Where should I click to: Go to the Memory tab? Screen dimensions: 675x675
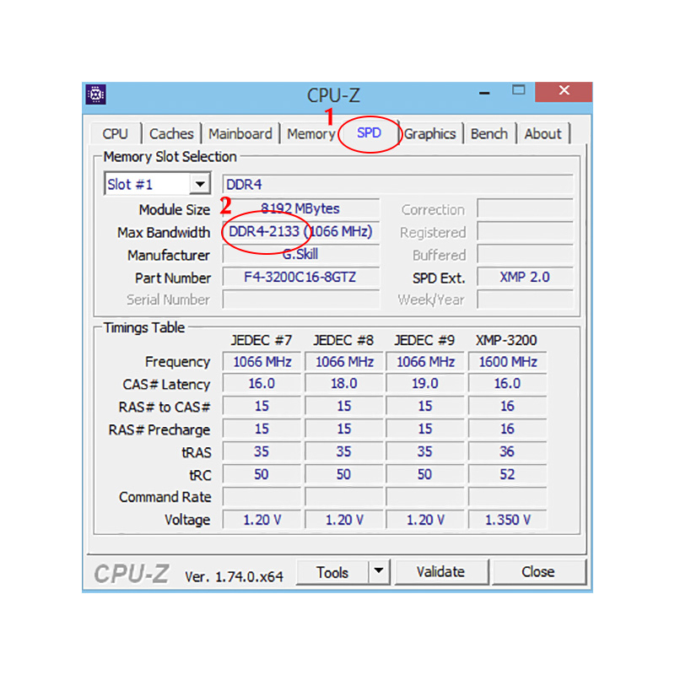(x=310, y=133)
